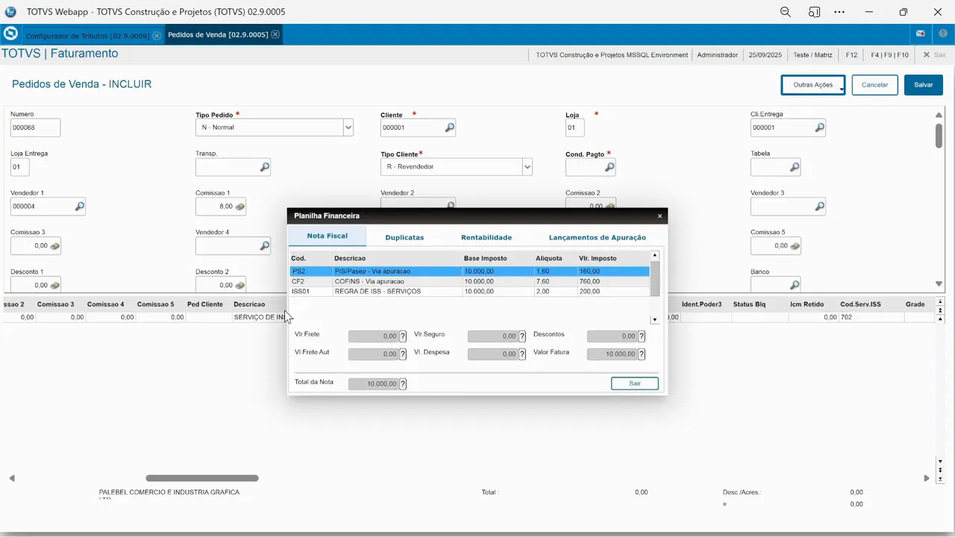
Task: Click calculator icon beside Comissao 1
Action: point(240,207)
